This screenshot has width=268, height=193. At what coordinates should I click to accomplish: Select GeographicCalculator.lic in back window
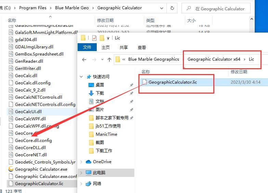pos(39,184)
